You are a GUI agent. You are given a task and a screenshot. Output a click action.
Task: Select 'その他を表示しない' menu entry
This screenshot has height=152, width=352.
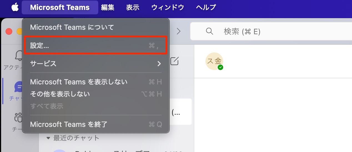pos(96,94)
